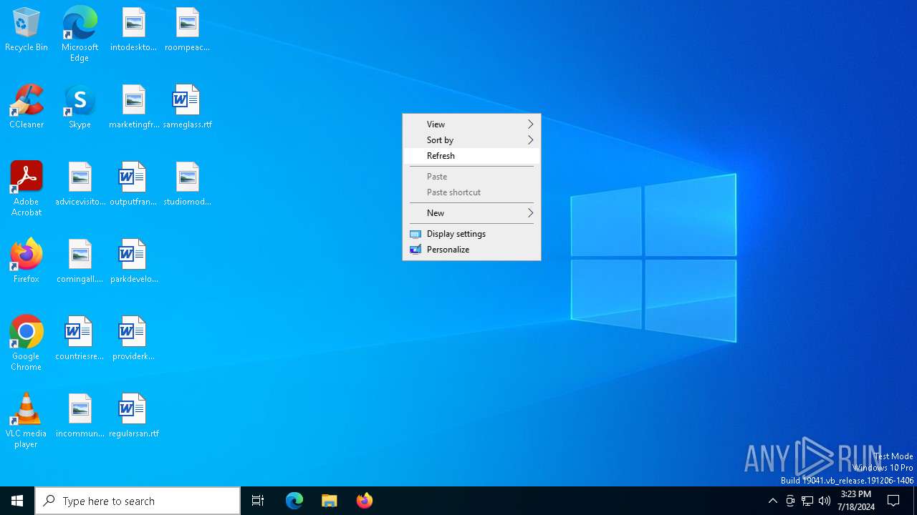Click the taskbar clock showing 3:23 PM
Image resolution: width=917 pixels, height=515 pixels.
[x=855, y=501]
